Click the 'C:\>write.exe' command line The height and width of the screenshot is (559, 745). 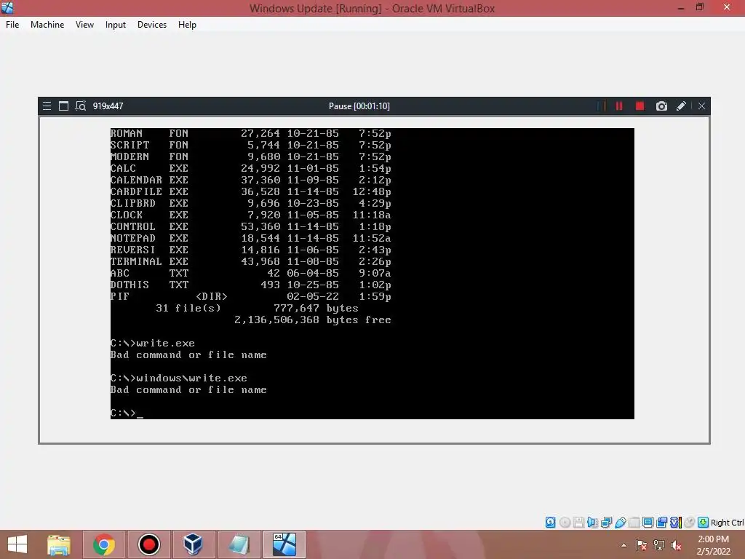click(153, 344)
